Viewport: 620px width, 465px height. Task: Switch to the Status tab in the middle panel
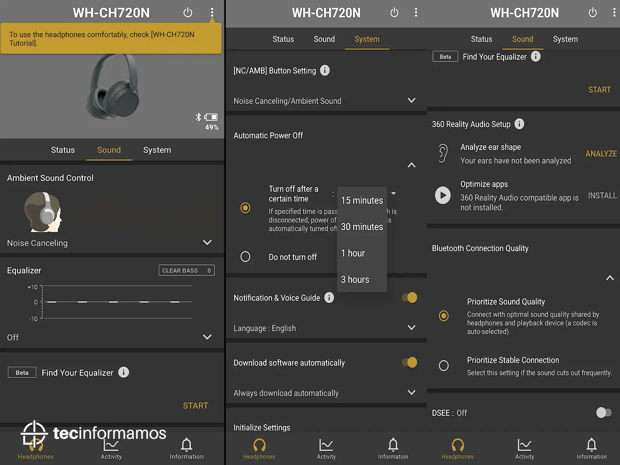click(x=283, y=39)
